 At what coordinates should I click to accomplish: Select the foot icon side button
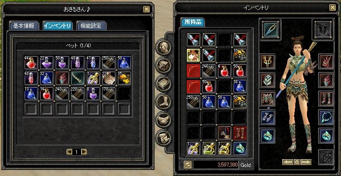tap(164, 101)
